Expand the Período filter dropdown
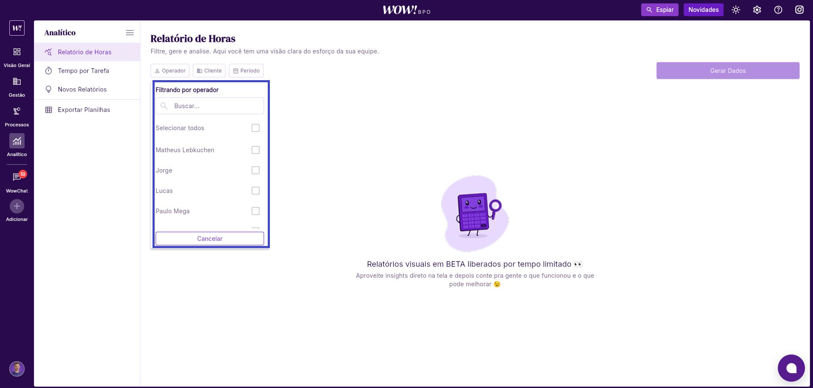The width and height of the screenshot is (813, 388). coord(246,71)
